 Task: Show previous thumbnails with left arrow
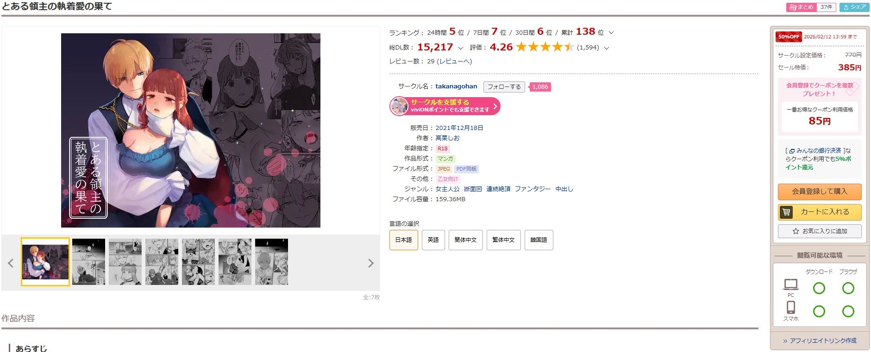tap(11, 263)
